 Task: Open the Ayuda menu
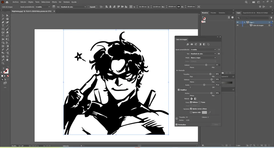click(x=74, y=2)
